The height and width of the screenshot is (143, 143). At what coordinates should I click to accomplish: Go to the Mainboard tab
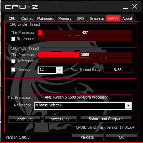[46, 18]
